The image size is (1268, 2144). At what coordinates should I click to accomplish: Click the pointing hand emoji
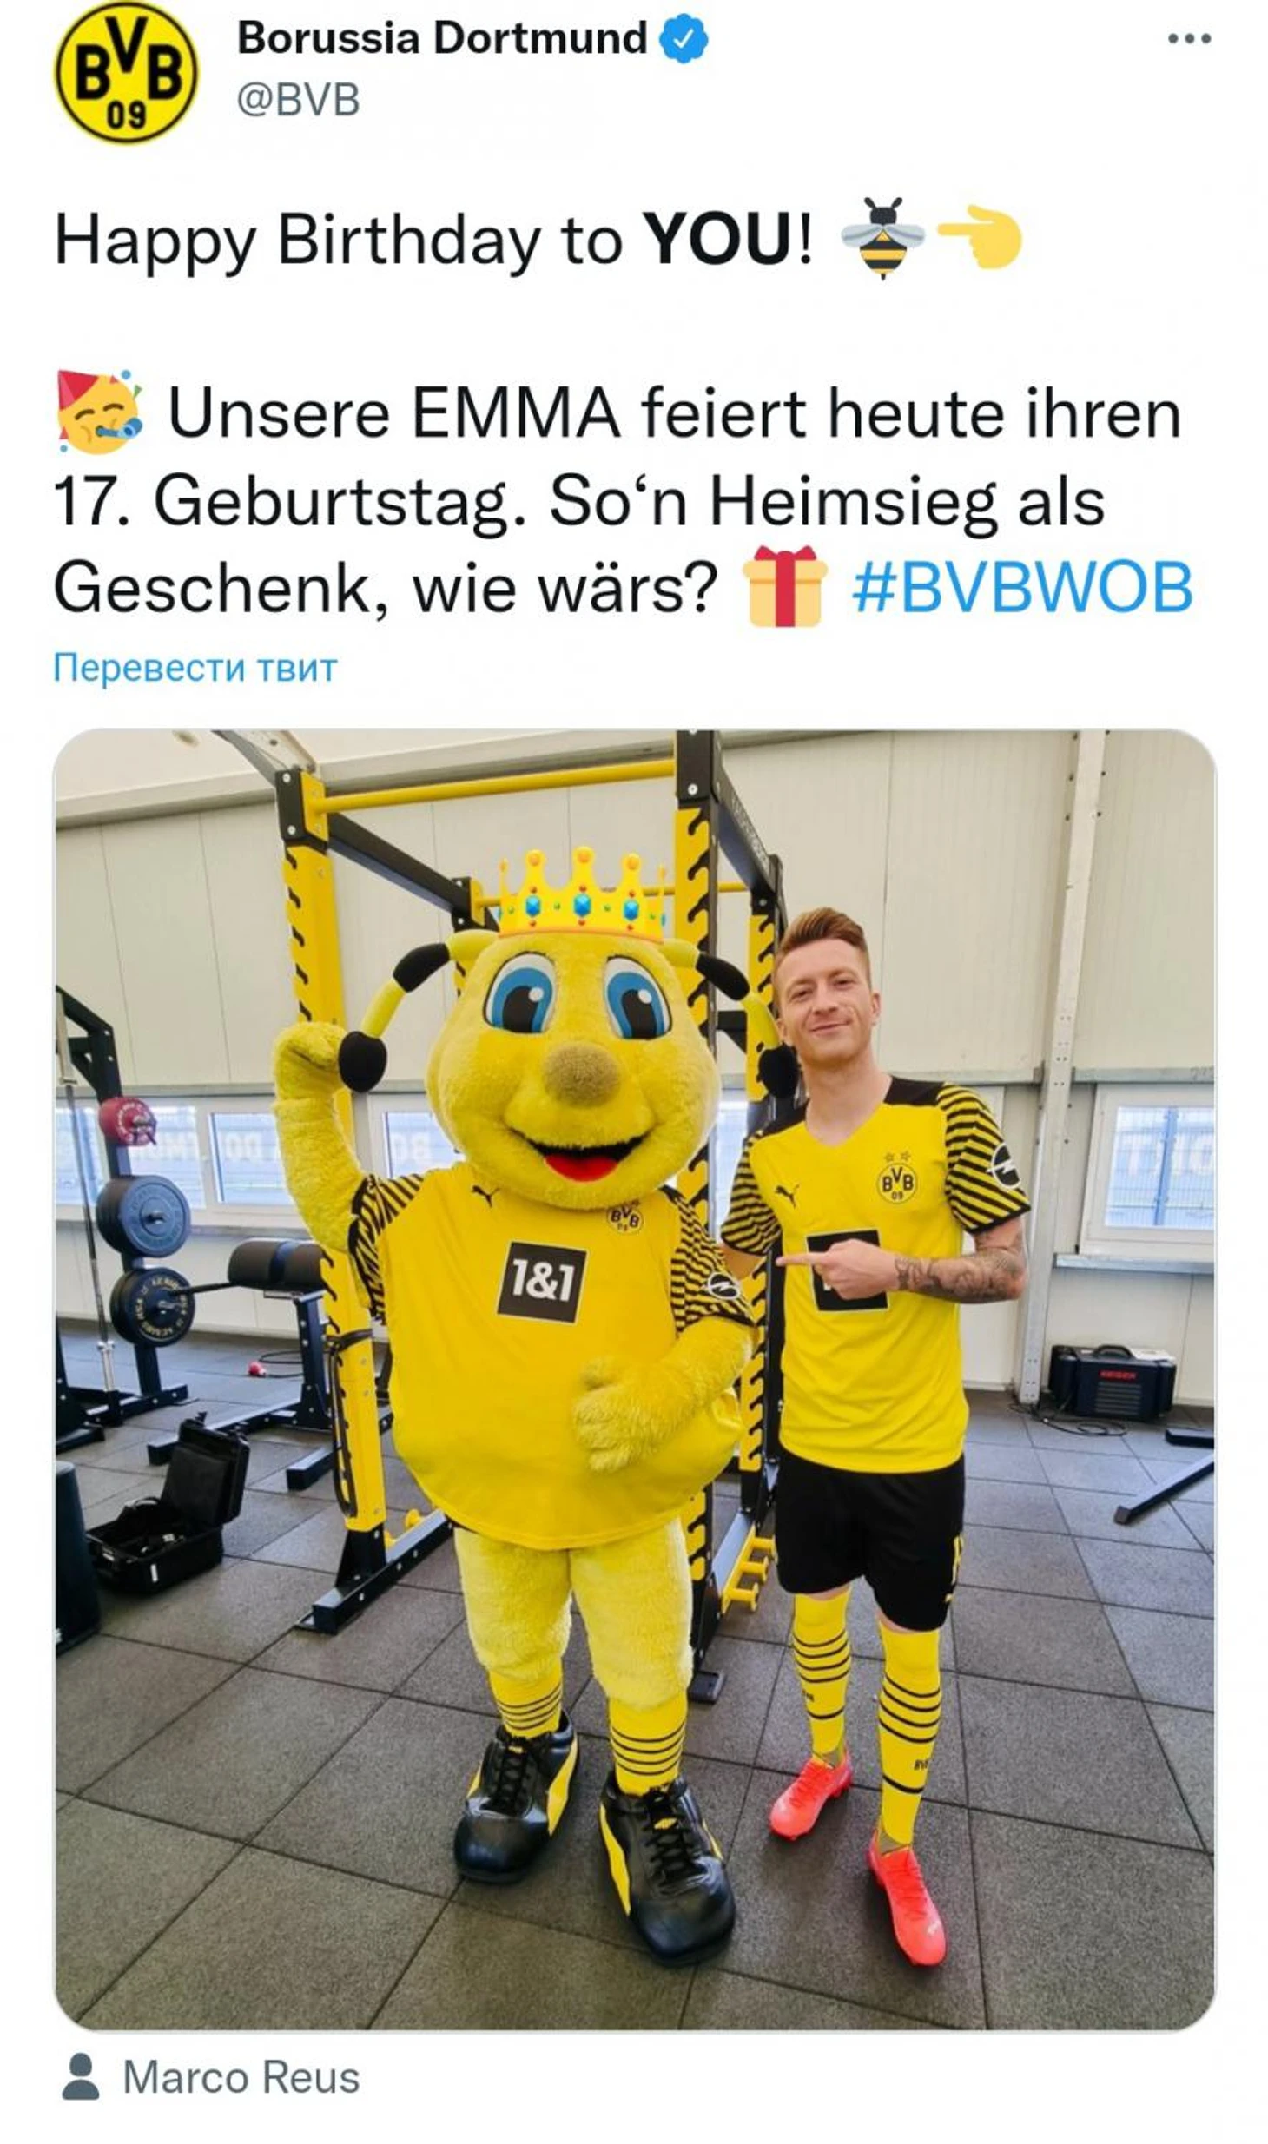[980, 238]
